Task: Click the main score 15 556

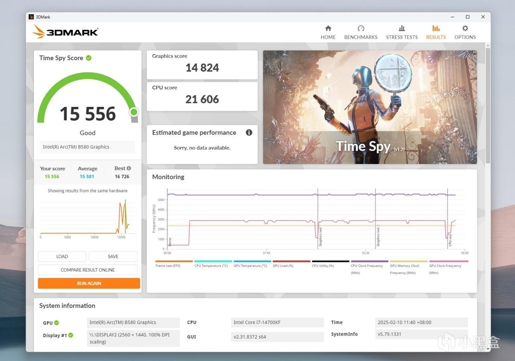Action: [x=88, y=114]
